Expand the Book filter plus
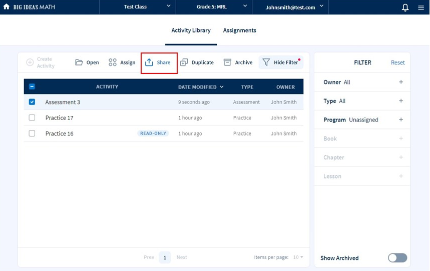430x271 pixels. 401,138
